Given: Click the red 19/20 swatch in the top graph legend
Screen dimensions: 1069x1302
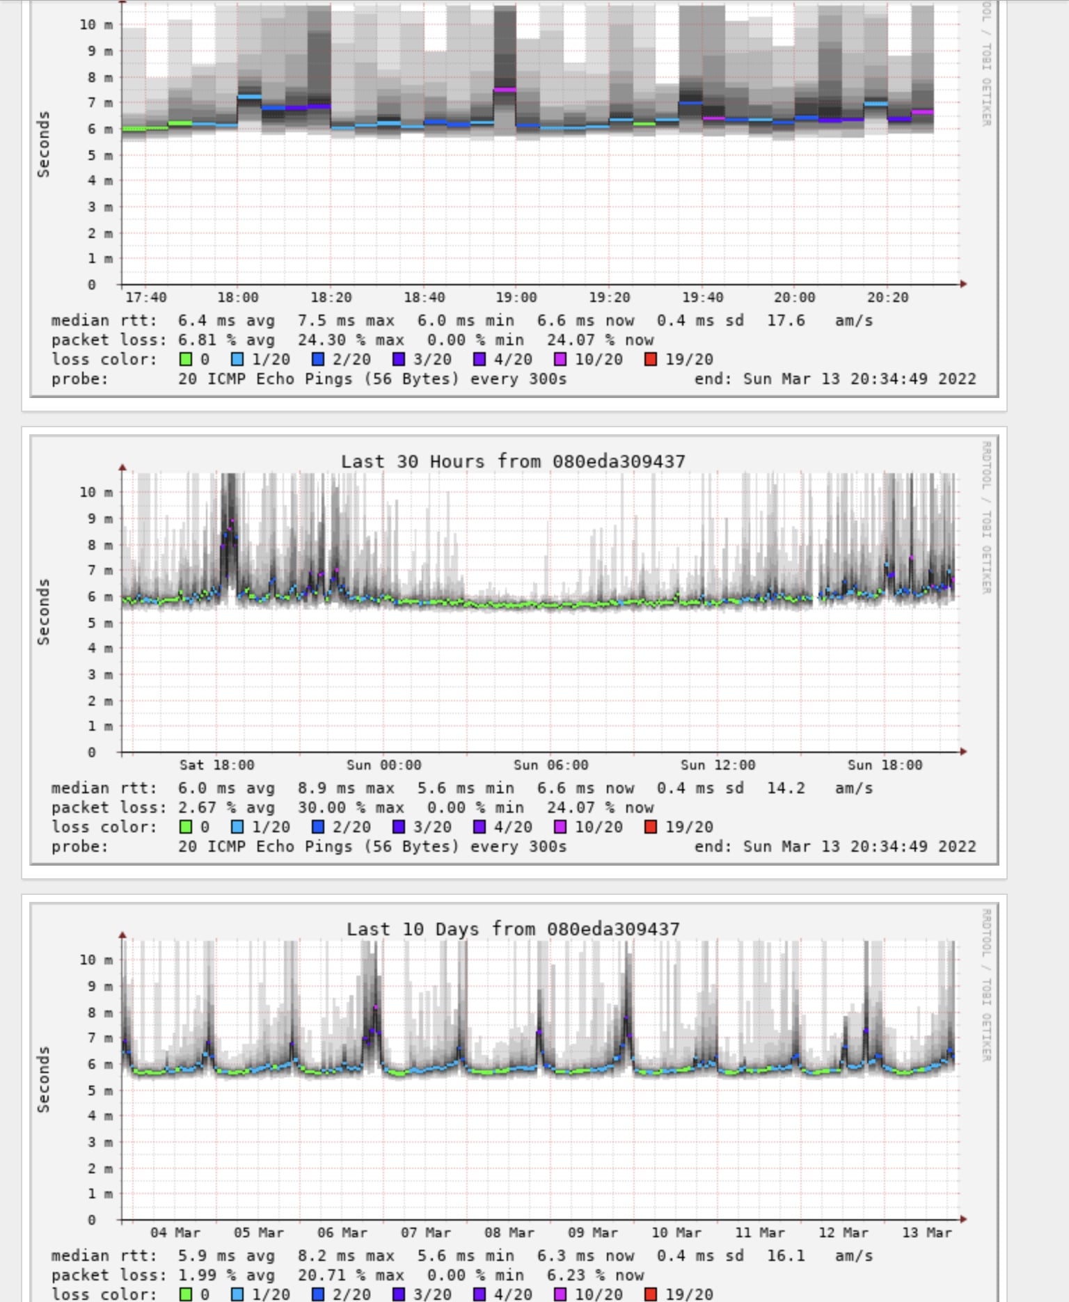Looking at the screenshot, I should tap(651, 359).
